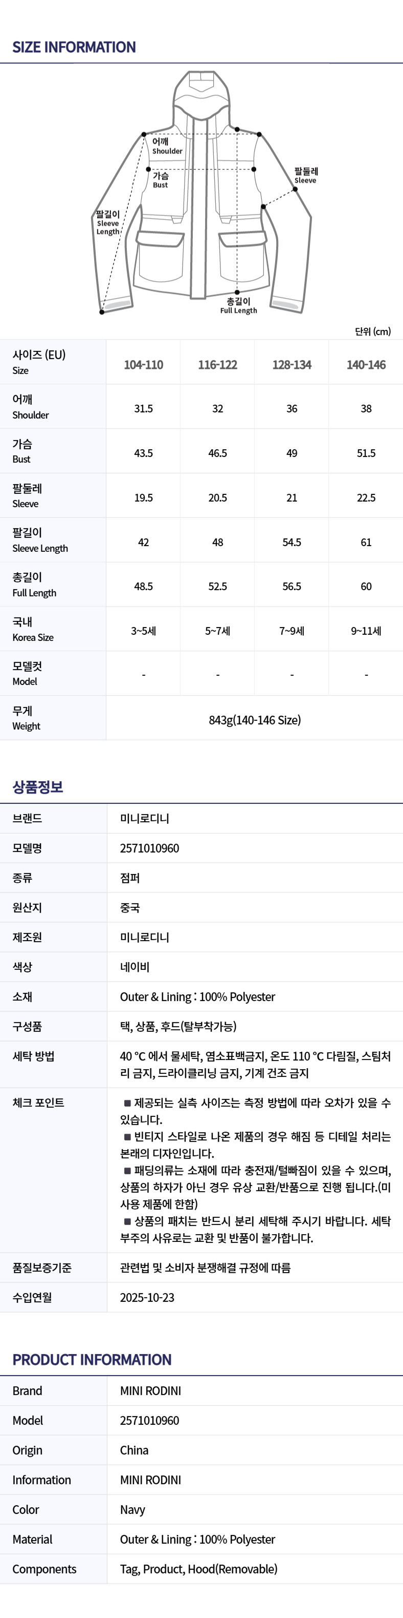Click the 843g weight value cell

click(x=255, y=720)
